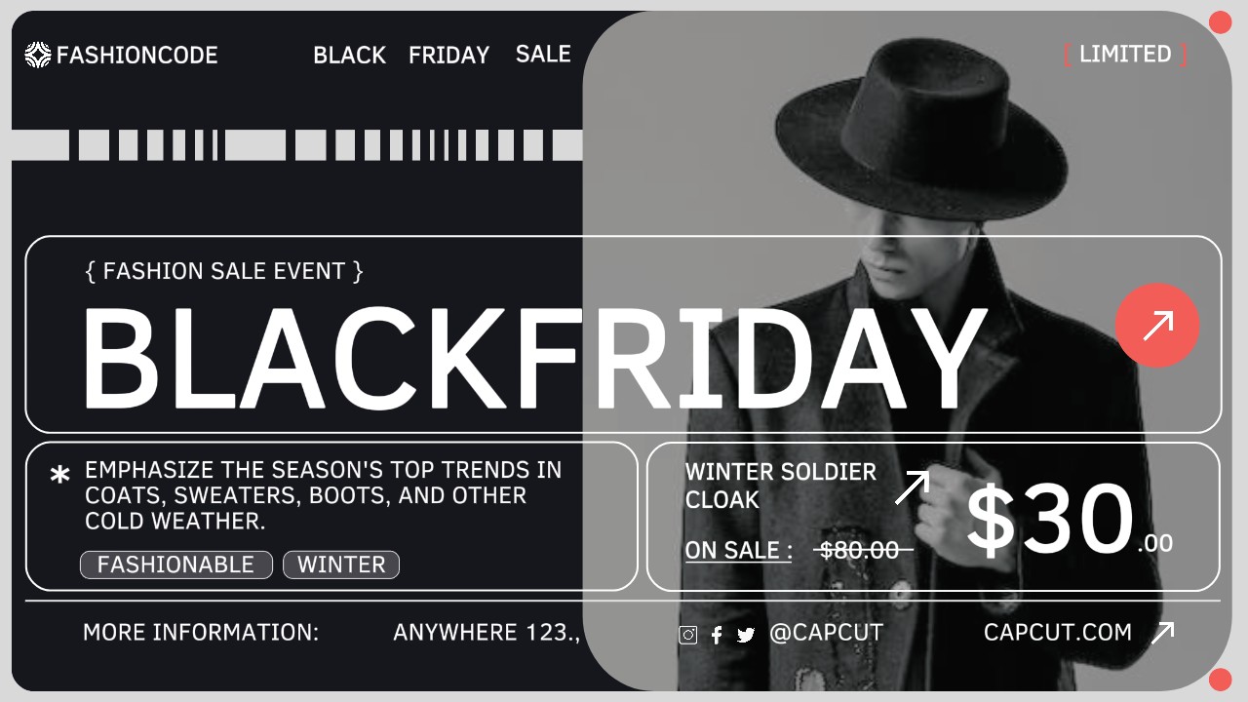
Task: Click the crossed-out $80.00 price
Action: [x=859, y=551]
